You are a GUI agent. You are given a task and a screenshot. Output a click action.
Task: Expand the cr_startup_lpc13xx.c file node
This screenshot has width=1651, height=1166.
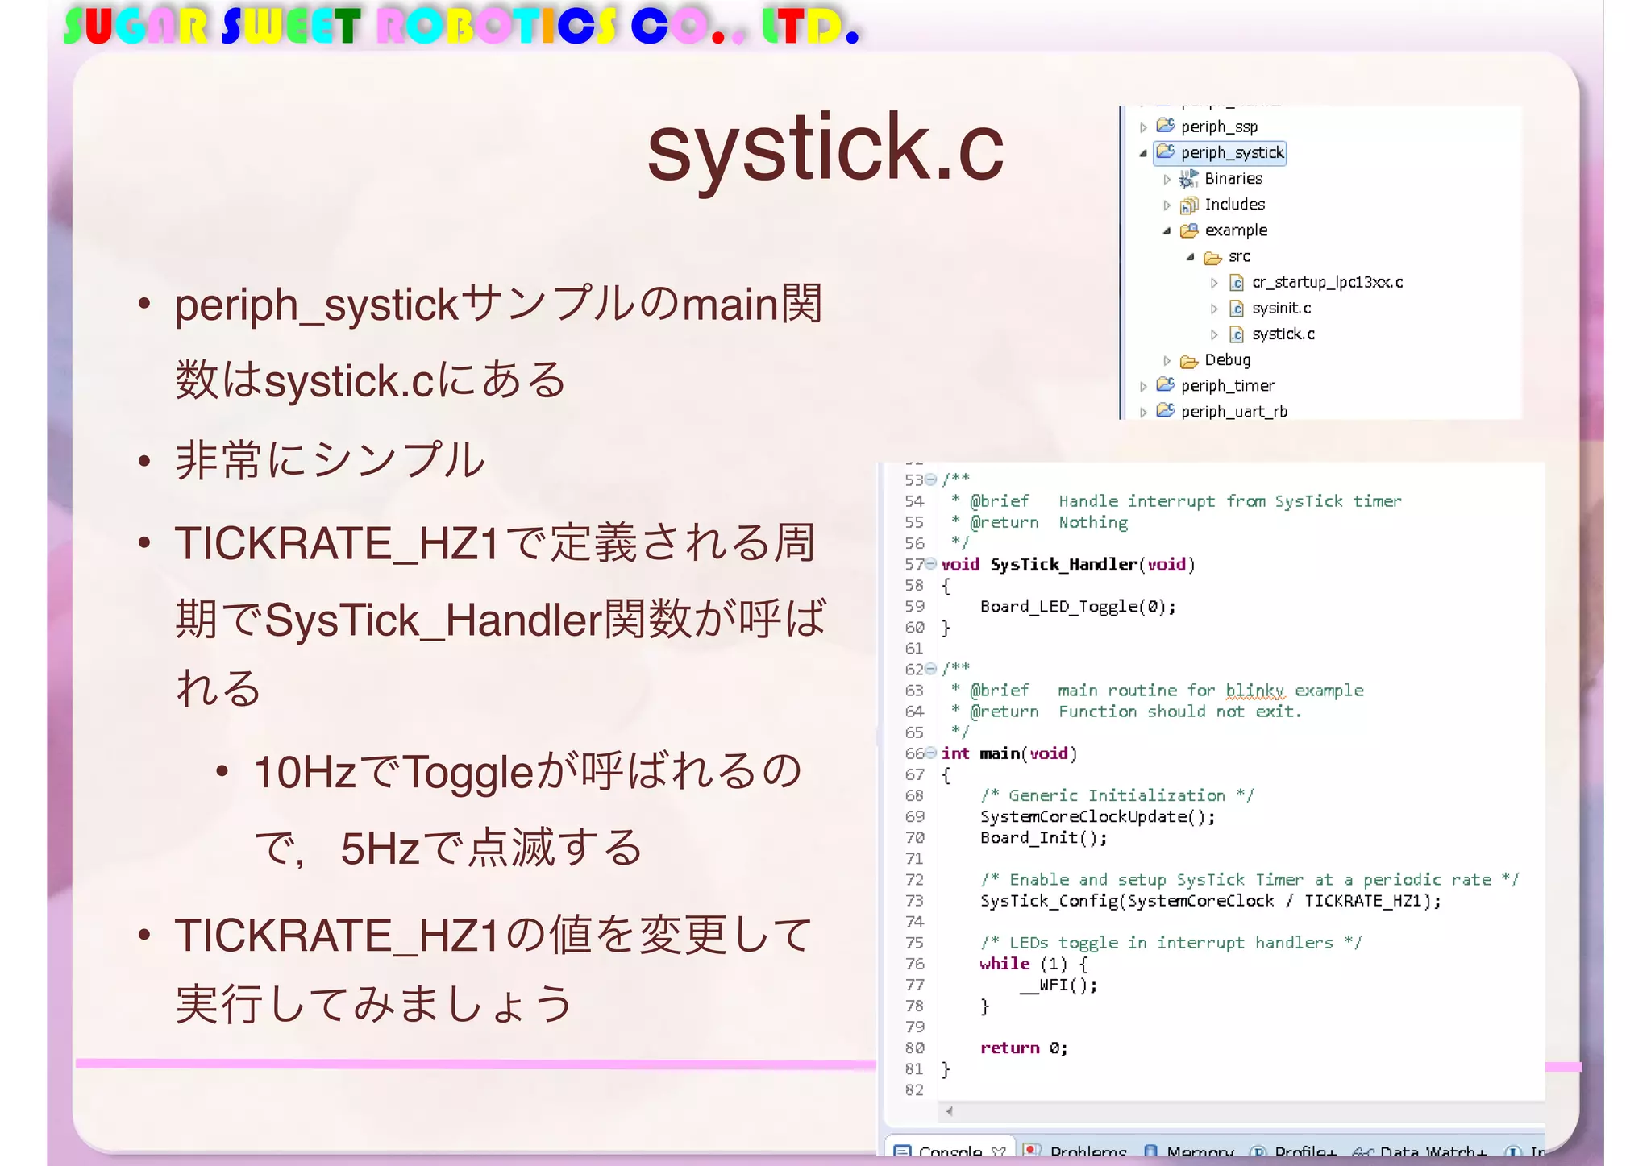tap(1214, 283)
